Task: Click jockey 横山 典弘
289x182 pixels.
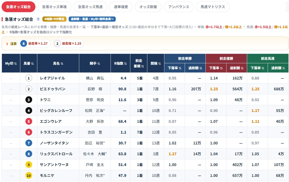Action: coord(95,78)
